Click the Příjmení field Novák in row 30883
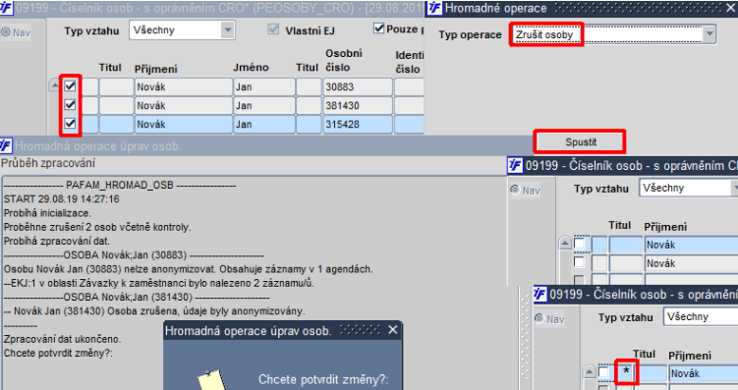Image resolution: width=738 pixels, height=390 pixels. [183, 87]
